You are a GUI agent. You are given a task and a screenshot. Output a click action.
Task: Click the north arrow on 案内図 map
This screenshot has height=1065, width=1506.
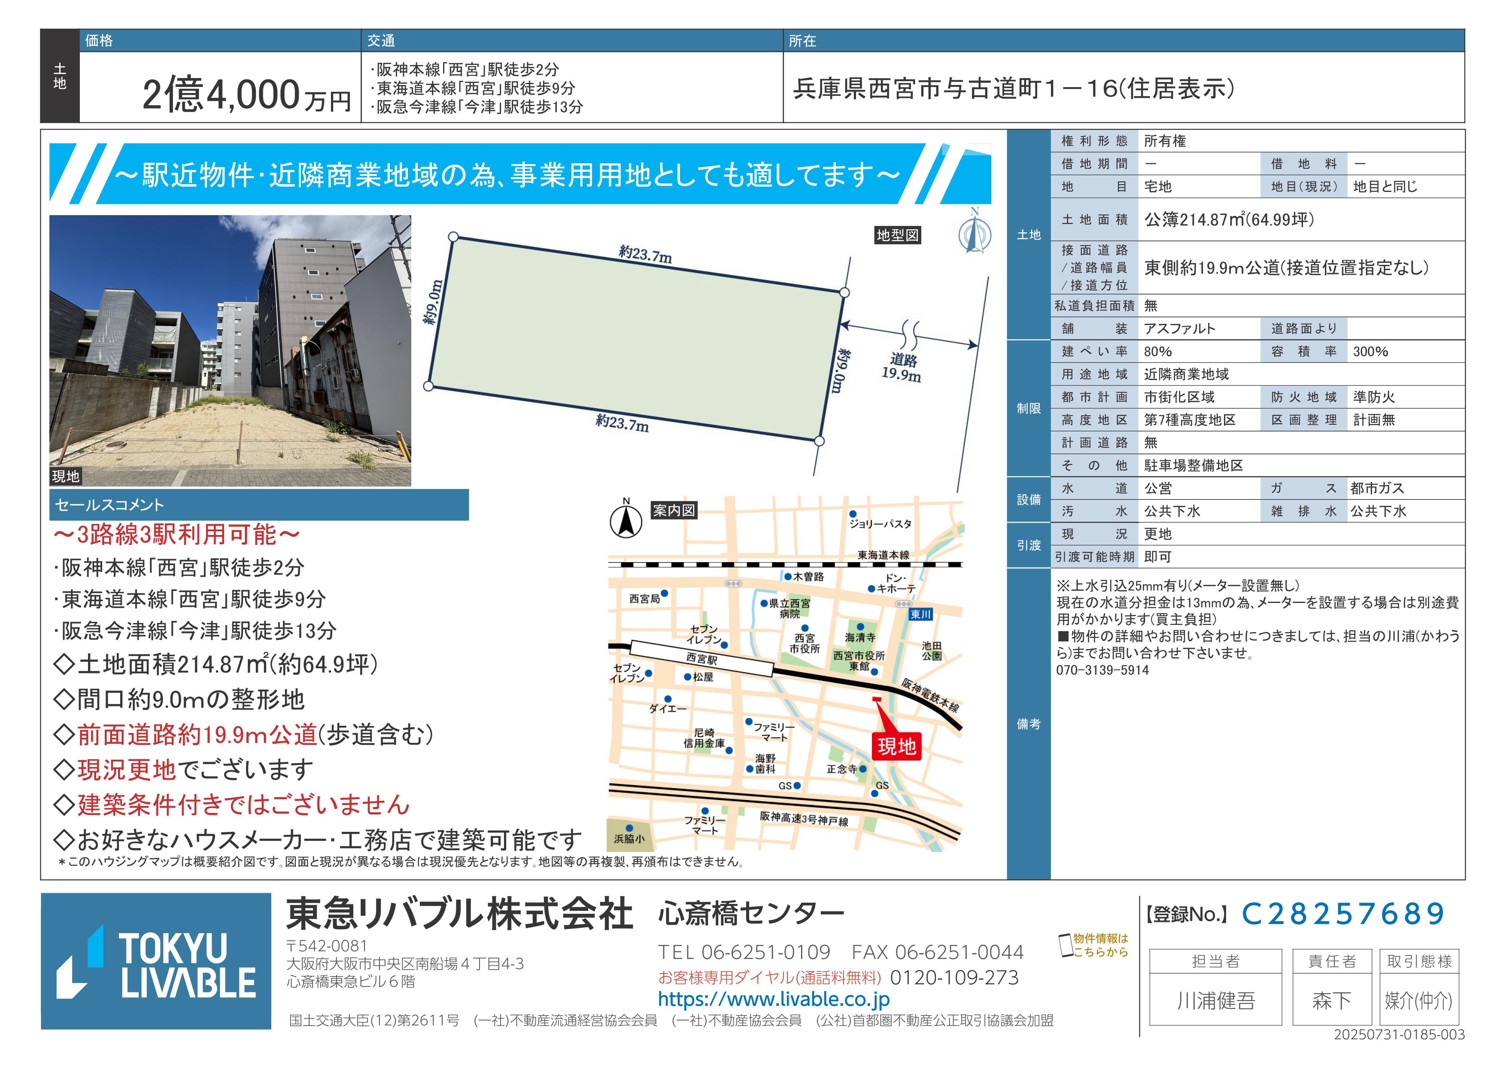click(x=626, y=522)
